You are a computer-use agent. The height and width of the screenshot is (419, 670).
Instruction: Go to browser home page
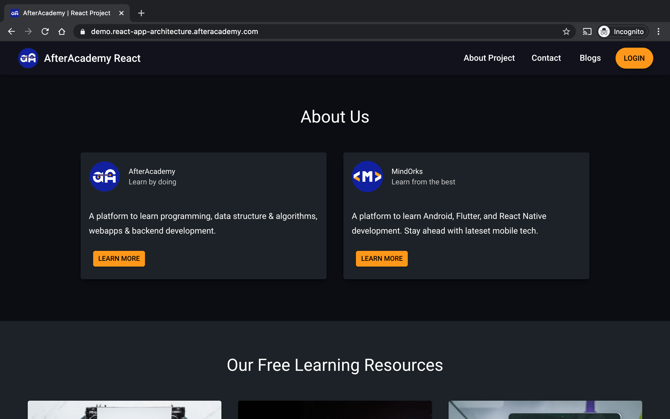click(62, 31)
